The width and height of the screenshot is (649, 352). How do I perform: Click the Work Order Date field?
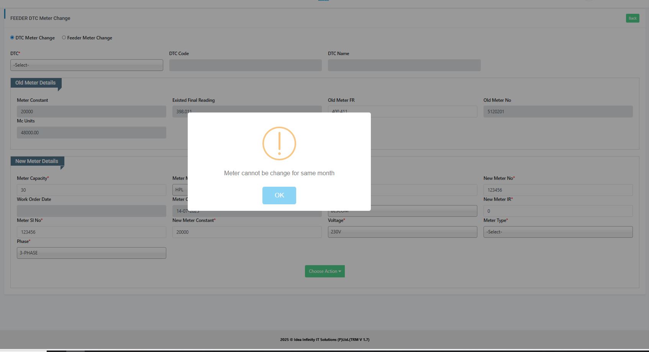click(92, 211)
